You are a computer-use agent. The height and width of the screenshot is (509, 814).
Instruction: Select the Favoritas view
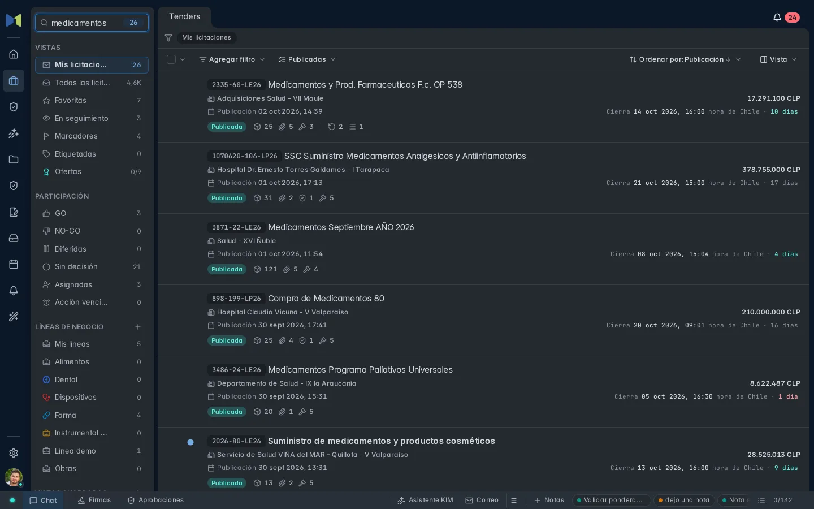[x=92, y=101]
